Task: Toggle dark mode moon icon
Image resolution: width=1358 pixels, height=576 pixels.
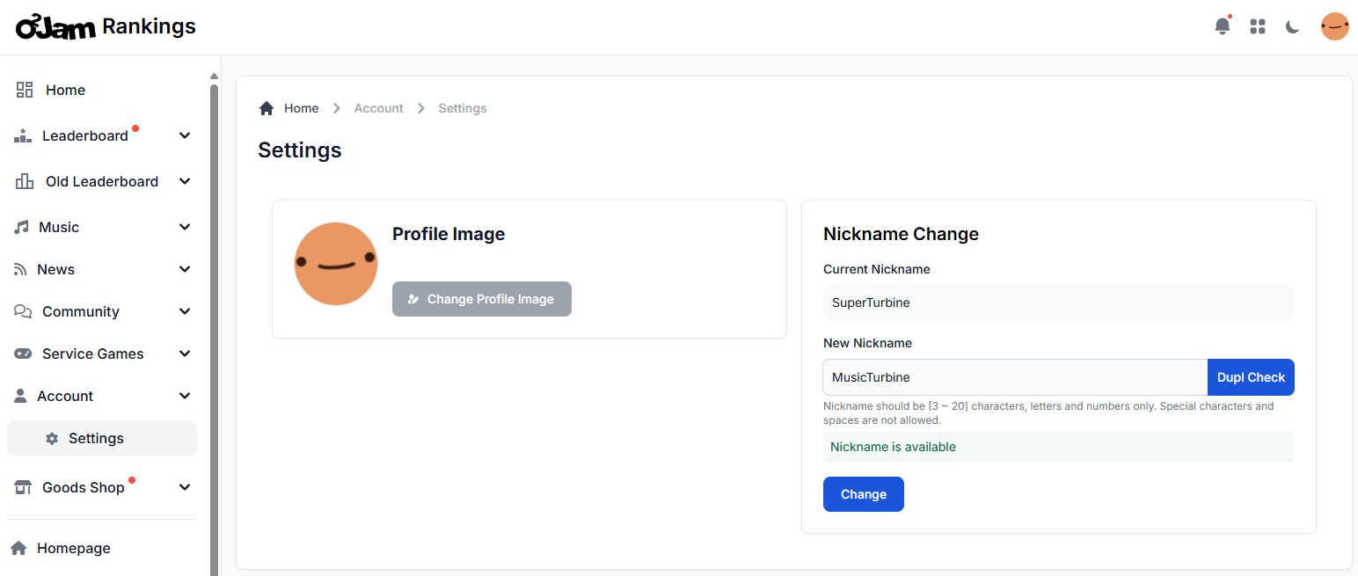Action: pos(1292,26)
